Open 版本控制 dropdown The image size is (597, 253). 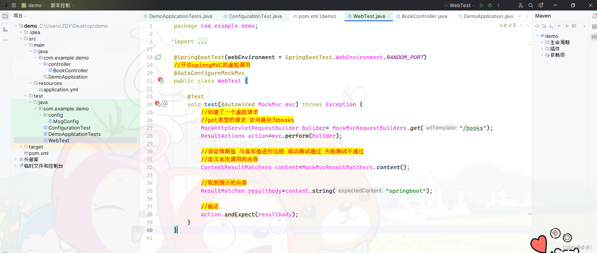click(63, 5)
